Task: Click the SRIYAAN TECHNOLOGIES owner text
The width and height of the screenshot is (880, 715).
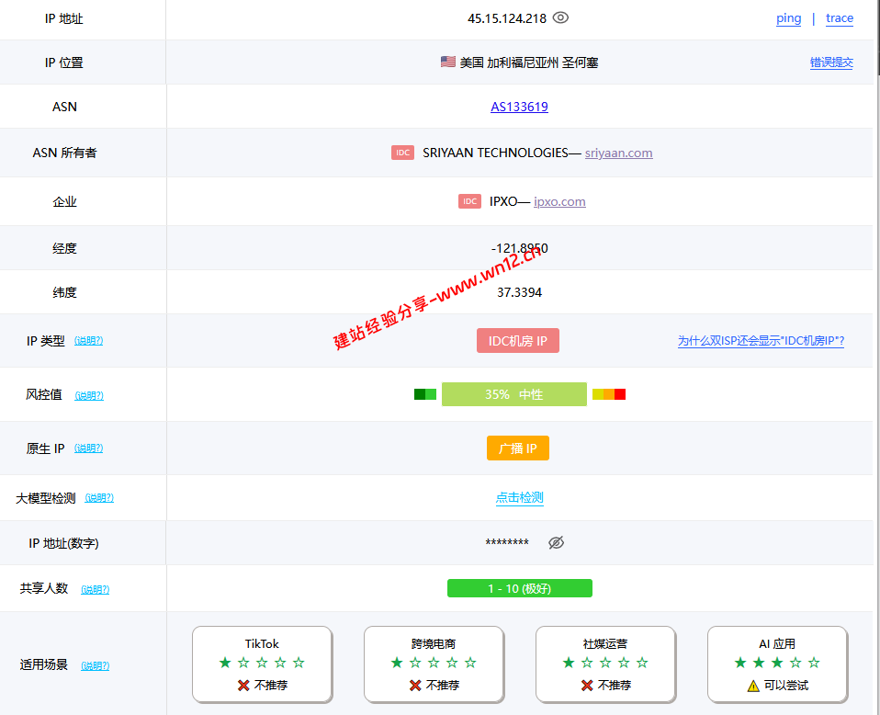Action: click(x=495, y=153)
